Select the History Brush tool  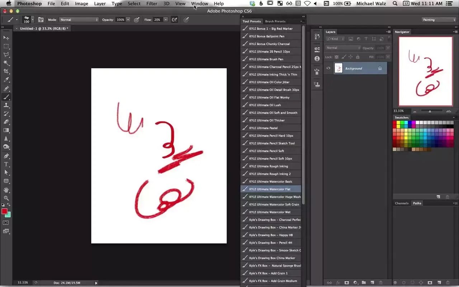6,114
